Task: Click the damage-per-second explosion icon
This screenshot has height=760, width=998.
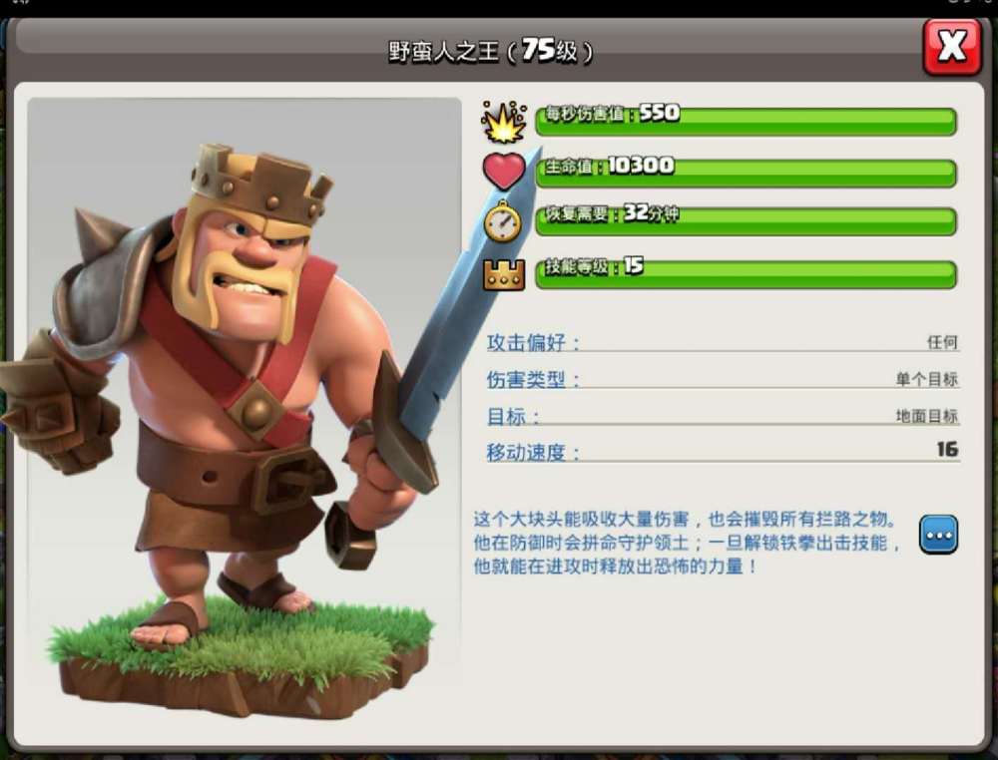Action: [x=504, y=121]
